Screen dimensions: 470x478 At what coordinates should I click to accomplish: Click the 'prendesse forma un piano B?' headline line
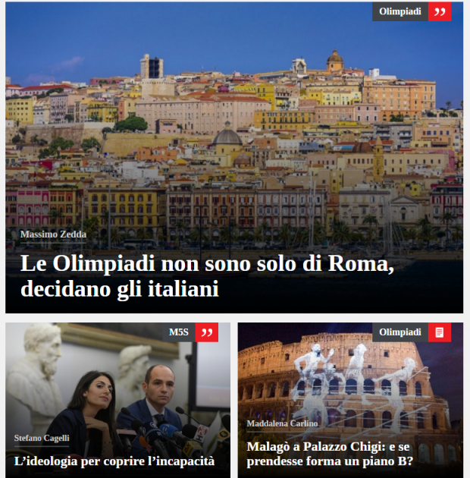330,461
